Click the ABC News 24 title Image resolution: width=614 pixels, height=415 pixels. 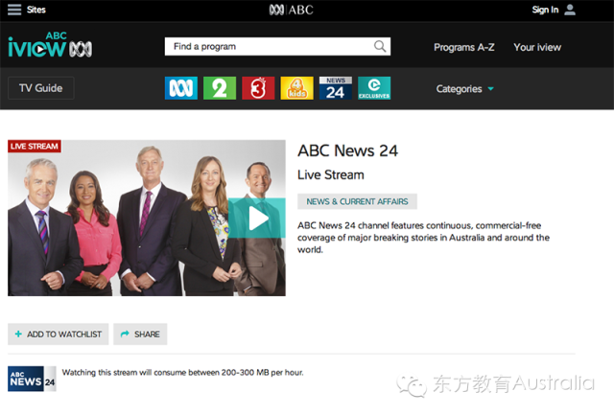point(347,151)
